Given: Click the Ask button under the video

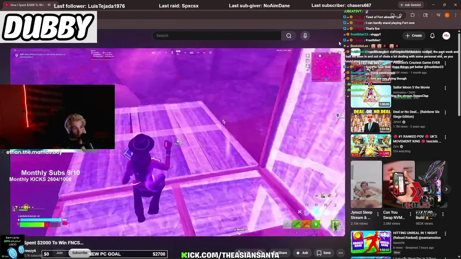Looking at the screenshot, I should coord(302,253).
